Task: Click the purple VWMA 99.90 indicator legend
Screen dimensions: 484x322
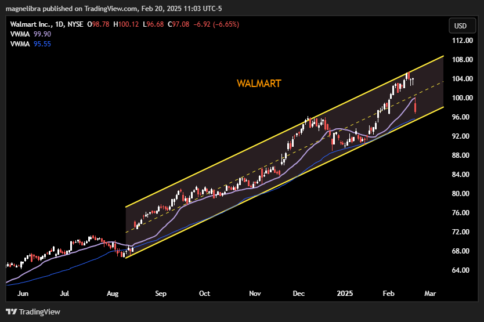Action: point(31,34)
